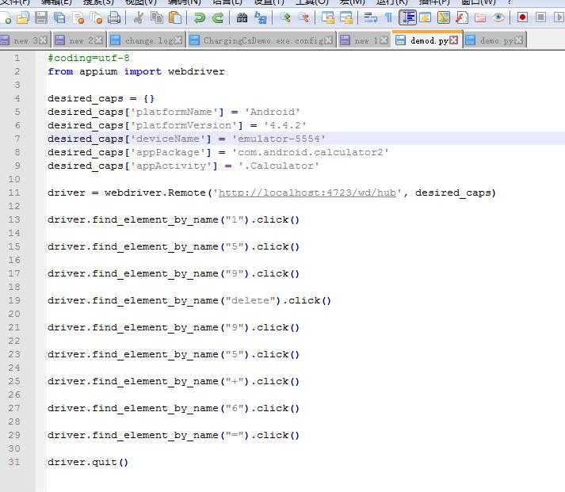Click the 'webdriver' word in the import line

pyautogui.click(x=197, y=71)
